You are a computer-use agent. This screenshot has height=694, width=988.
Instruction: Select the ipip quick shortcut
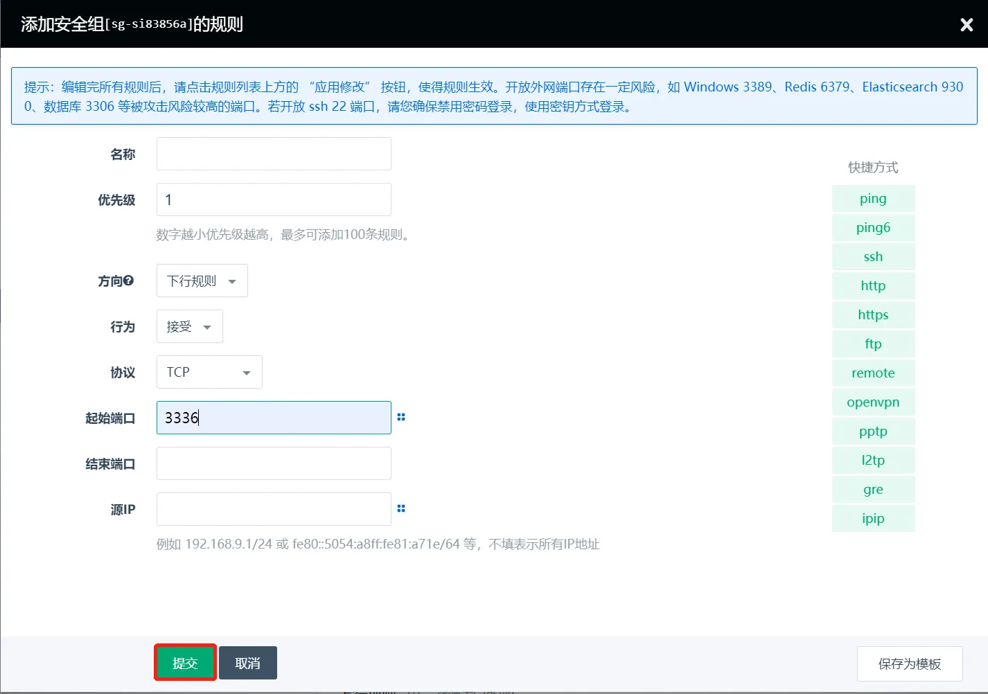pyautogui.click(x=873, y=518)
